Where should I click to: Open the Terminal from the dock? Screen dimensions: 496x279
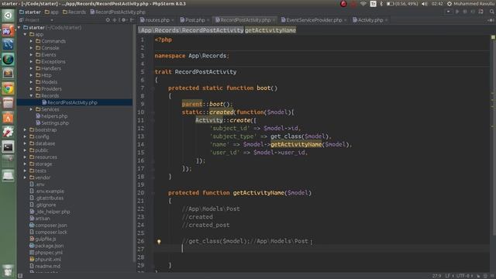coord(8,146)
